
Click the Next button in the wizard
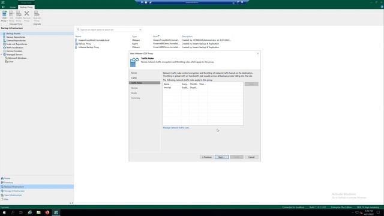(x=221, y=157)
